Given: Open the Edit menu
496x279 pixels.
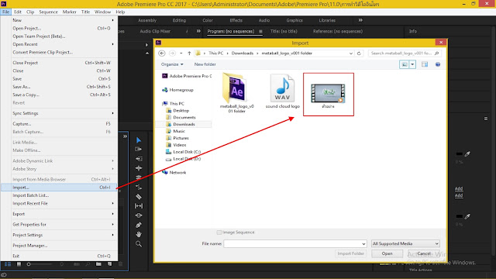Looking at the screenshot, I should [x=17, y=12].
